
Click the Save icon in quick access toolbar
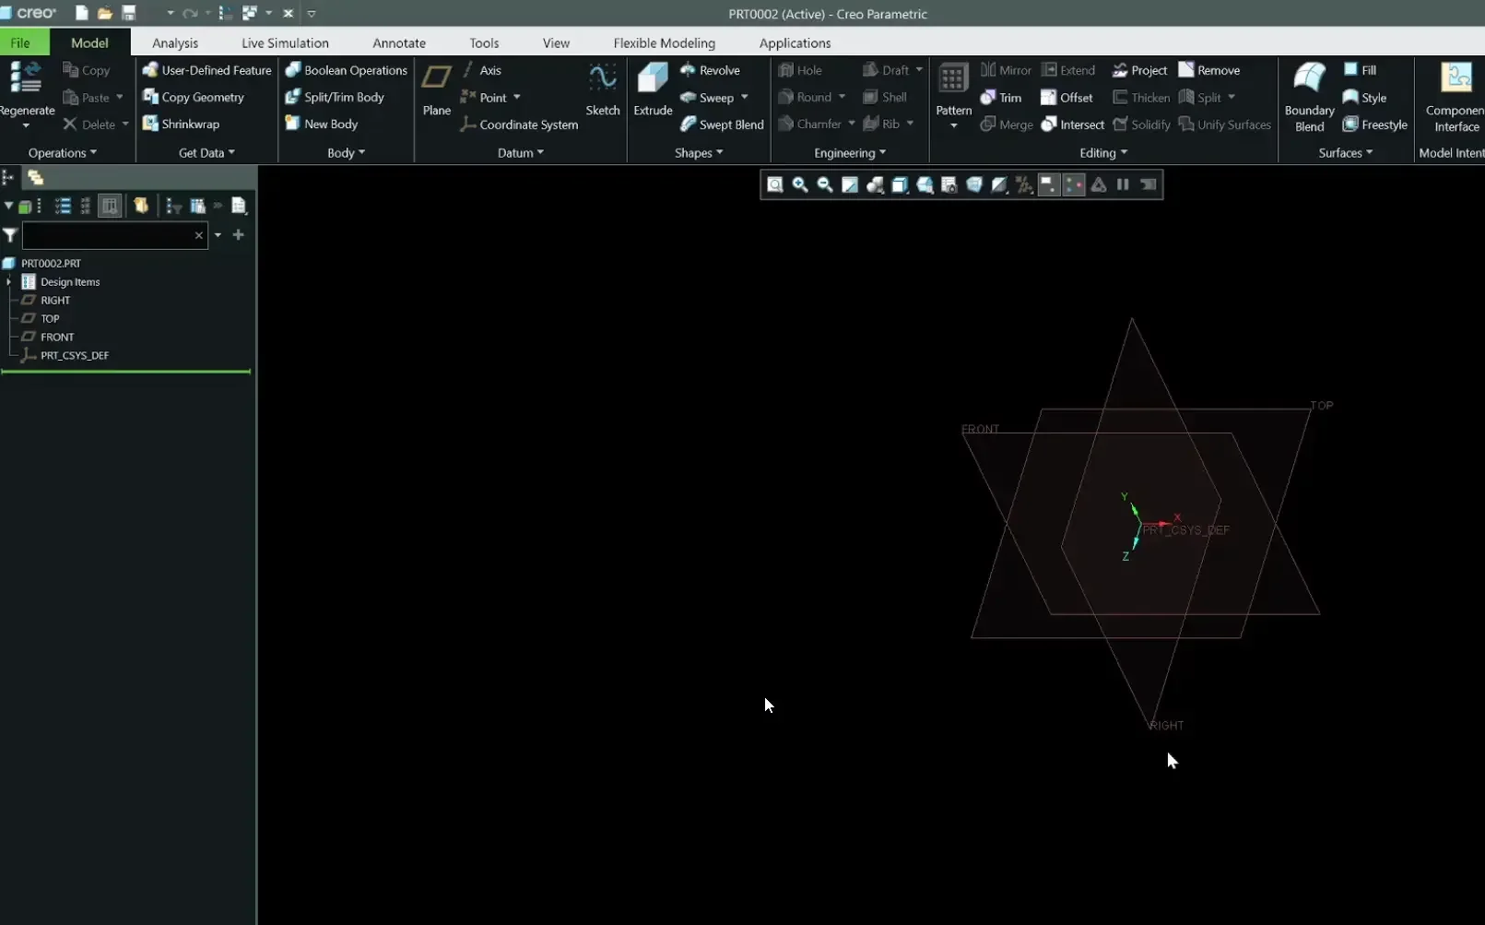[129, 13]
